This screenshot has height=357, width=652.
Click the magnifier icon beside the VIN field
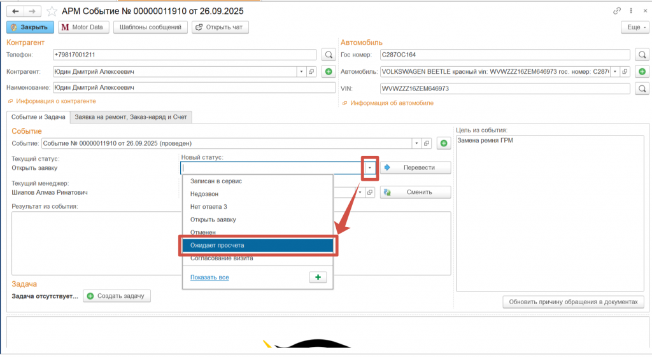point(642,88)
